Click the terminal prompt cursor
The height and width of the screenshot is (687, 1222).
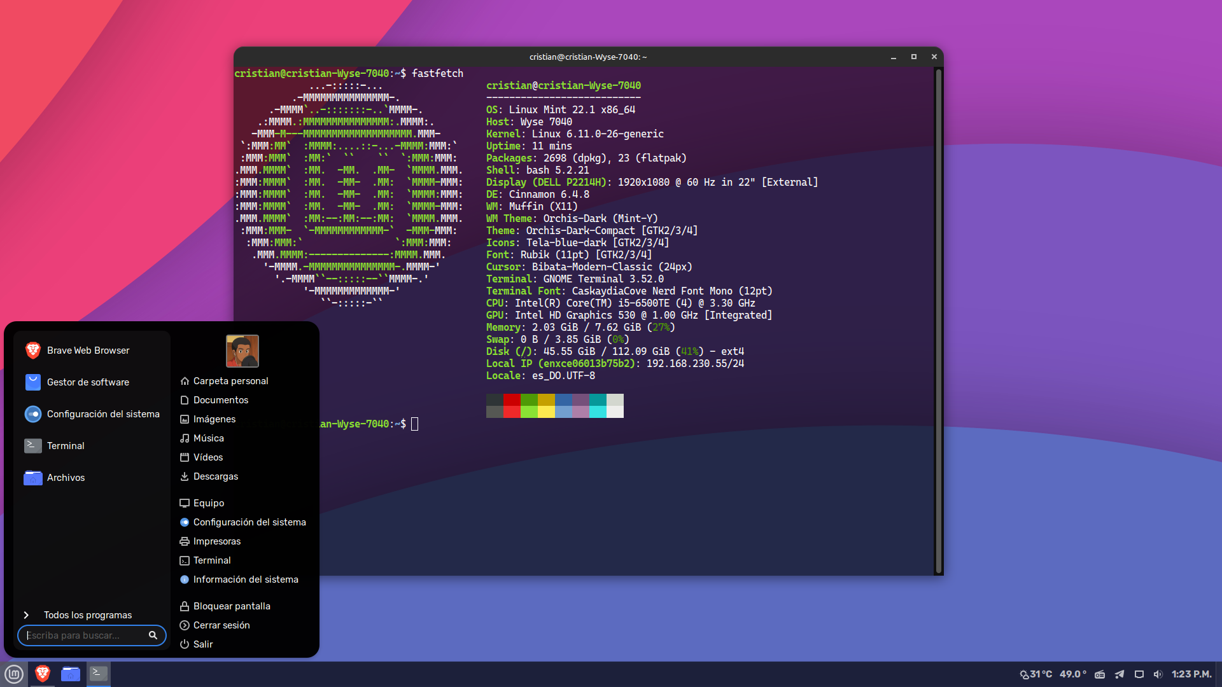pos(415,424)
